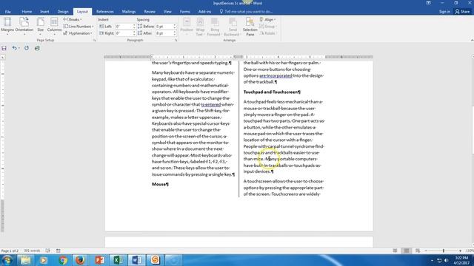Open the File tab

pyautogui.click(x=8, y=12)
